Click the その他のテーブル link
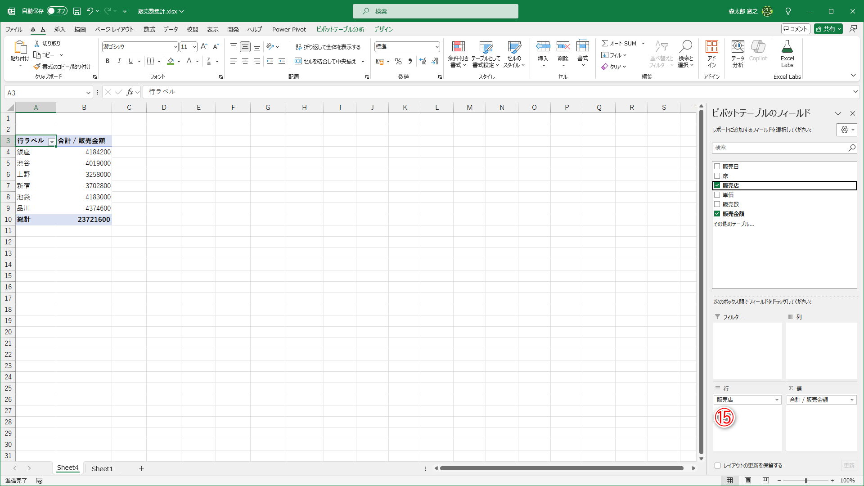This screenshot has height=486, width=864. point(733,224)
